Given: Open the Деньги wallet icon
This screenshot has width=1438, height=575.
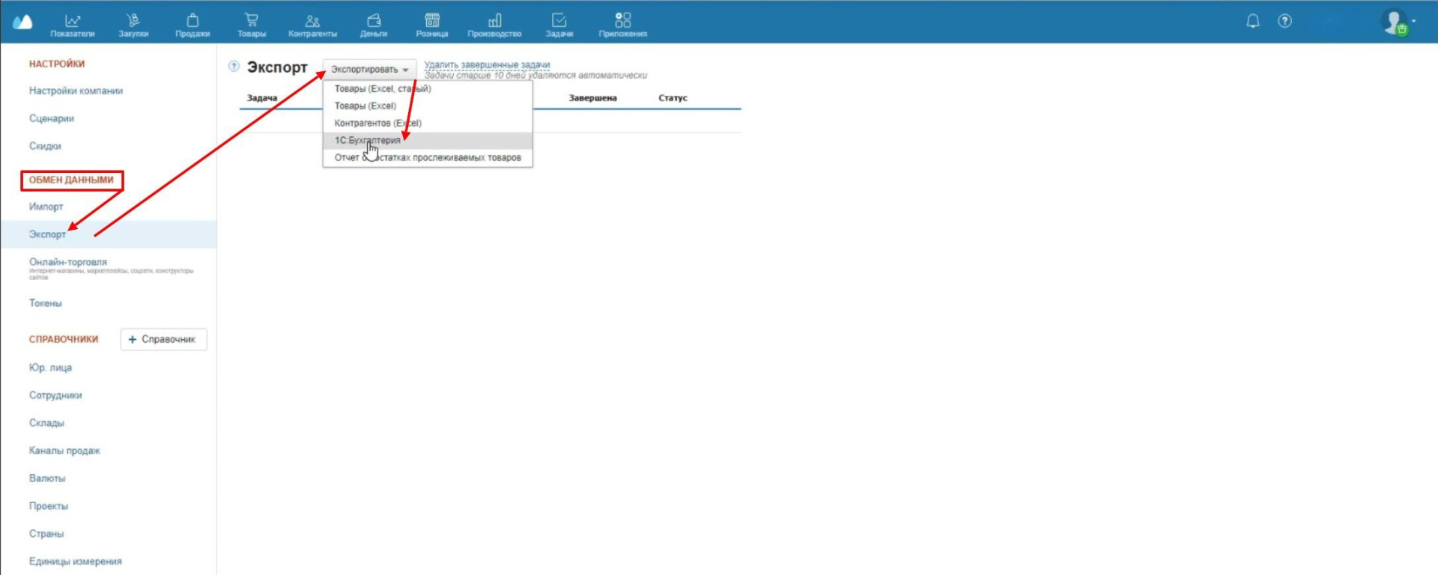Looking at the screenshot, I should click(374, 24).
